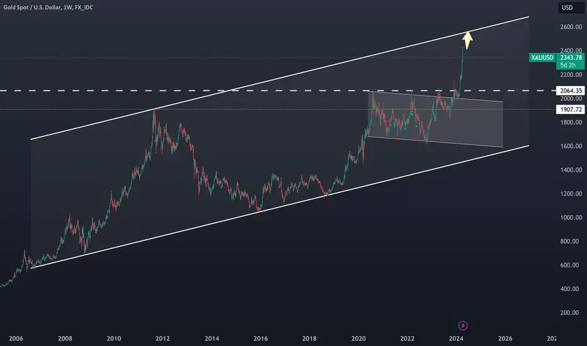Select the 2064.35 horizontal line price label

[x=571, y=91]
